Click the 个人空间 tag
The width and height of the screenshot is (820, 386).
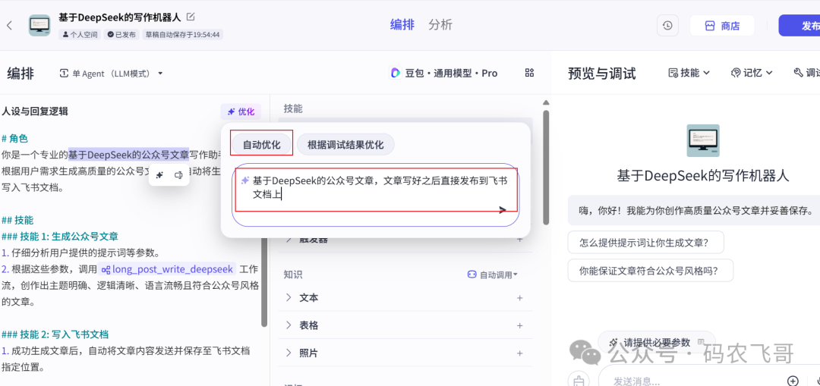pyautogui.click(x=80, y=35)
